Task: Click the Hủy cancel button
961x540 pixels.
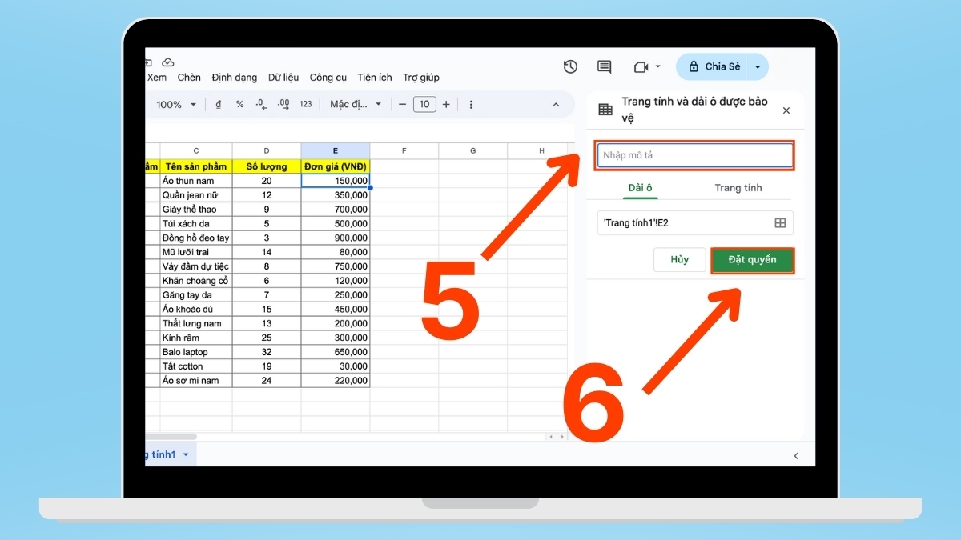Action: pos(680,260)
